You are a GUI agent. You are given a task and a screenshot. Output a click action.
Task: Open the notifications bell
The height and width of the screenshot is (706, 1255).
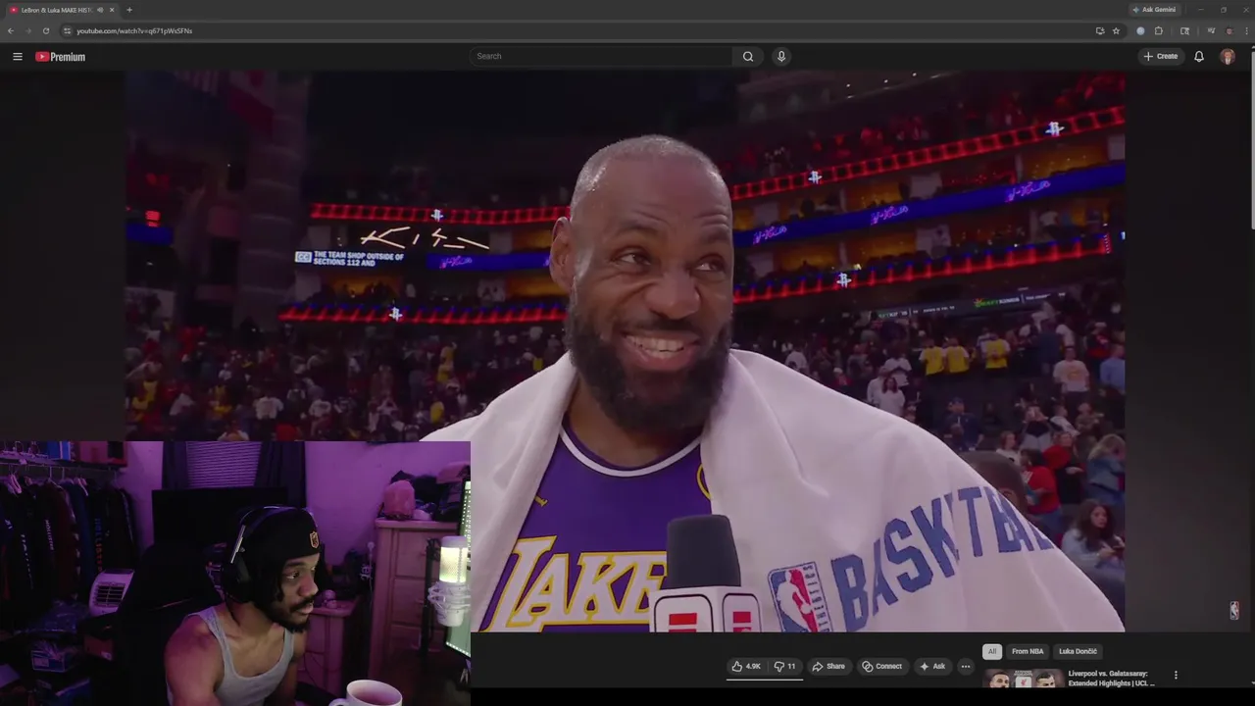(1199, 56)
